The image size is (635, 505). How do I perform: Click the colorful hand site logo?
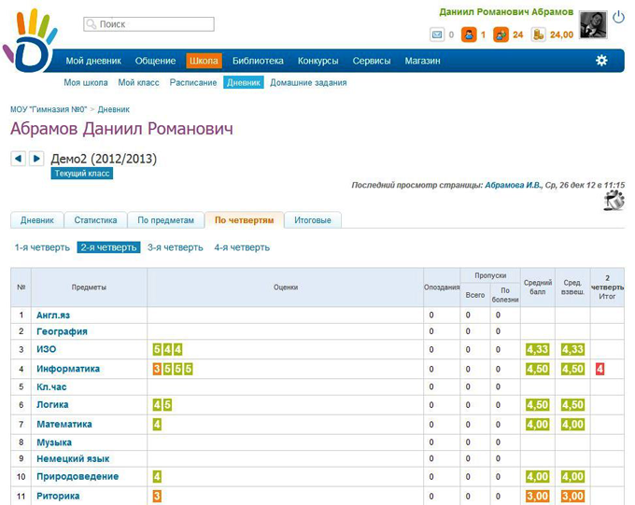point(29,41)
